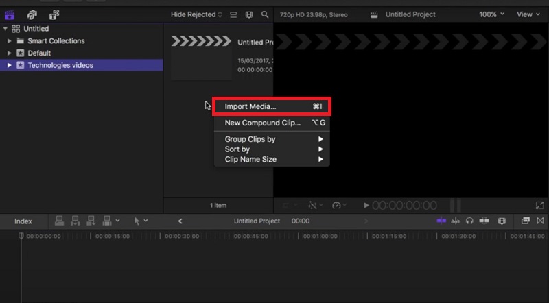The width and height of the screenshot is (549, 303).
Task: Select the Smart Collections row
Action: click(x=81, y=41)
